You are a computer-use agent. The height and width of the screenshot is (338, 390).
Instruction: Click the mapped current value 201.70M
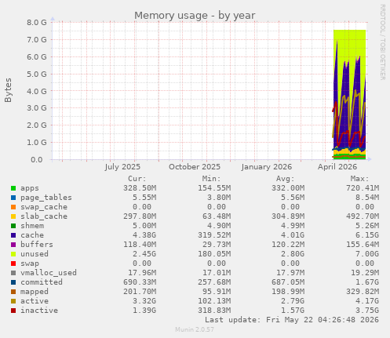click(140, 292)
